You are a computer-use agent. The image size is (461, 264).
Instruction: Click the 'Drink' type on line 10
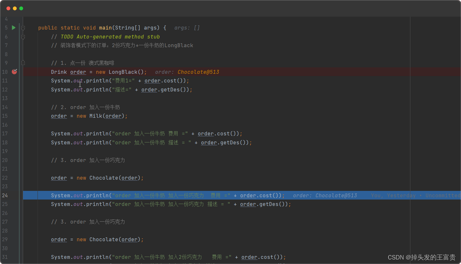click(x=59, y=72)
